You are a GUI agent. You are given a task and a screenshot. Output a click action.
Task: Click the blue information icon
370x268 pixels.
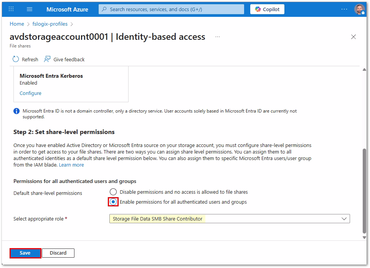coord(17,111)
